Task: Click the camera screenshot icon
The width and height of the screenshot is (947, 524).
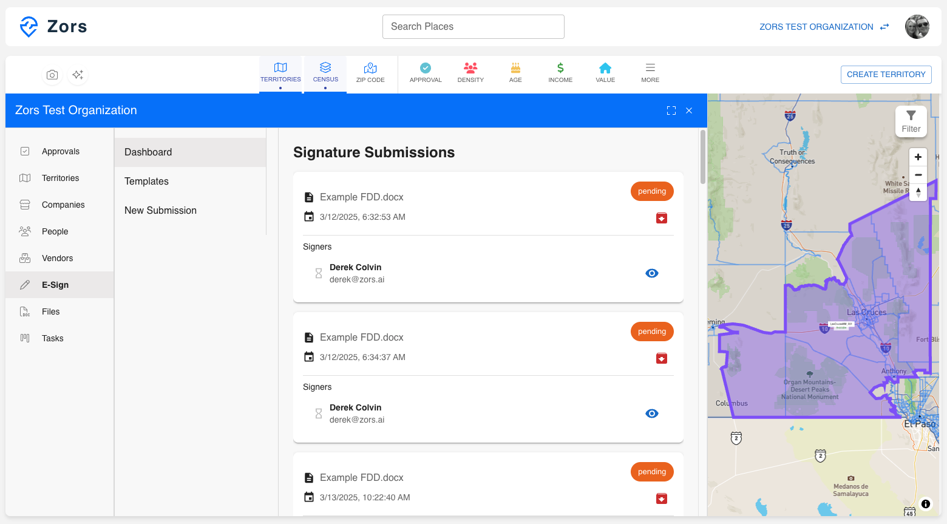Action: click(52, 75)
